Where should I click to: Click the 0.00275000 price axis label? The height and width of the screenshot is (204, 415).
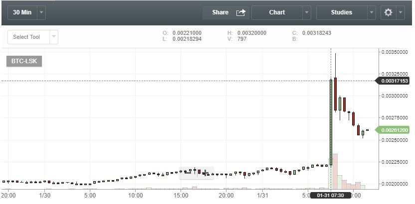point(395,118)
